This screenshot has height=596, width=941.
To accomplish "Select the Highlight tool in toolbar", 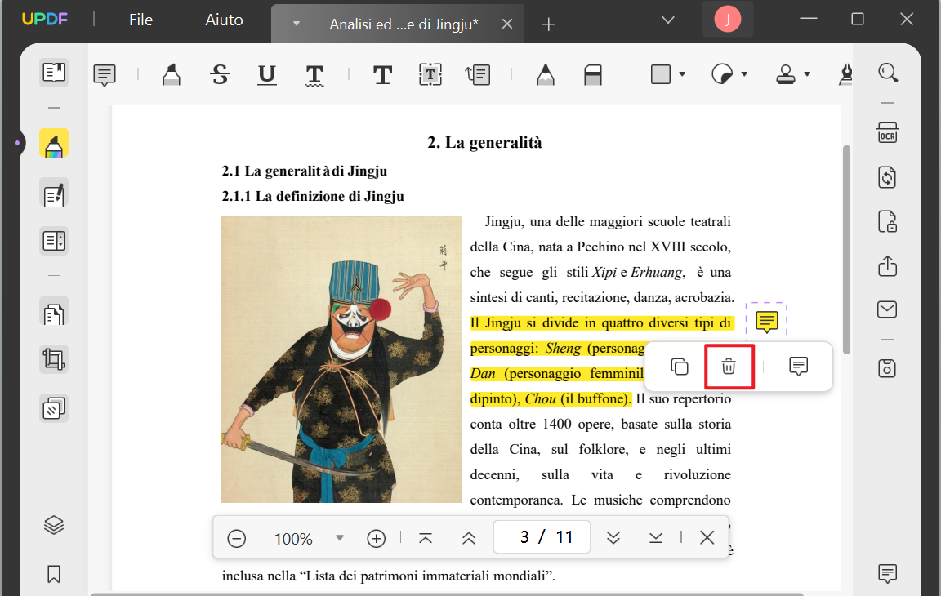I will point(172,75).
